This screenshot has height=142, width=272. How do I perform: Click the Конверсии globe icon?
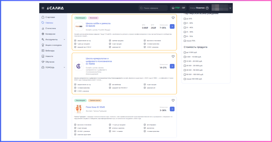tap(43, 34)
